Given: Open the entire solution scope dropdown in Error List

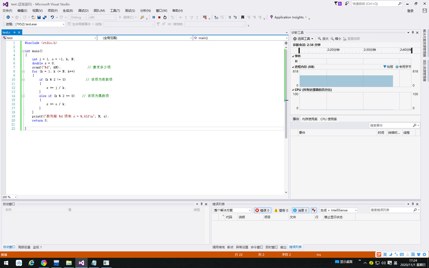Looking at the screenshot, I should click(250, 210).
